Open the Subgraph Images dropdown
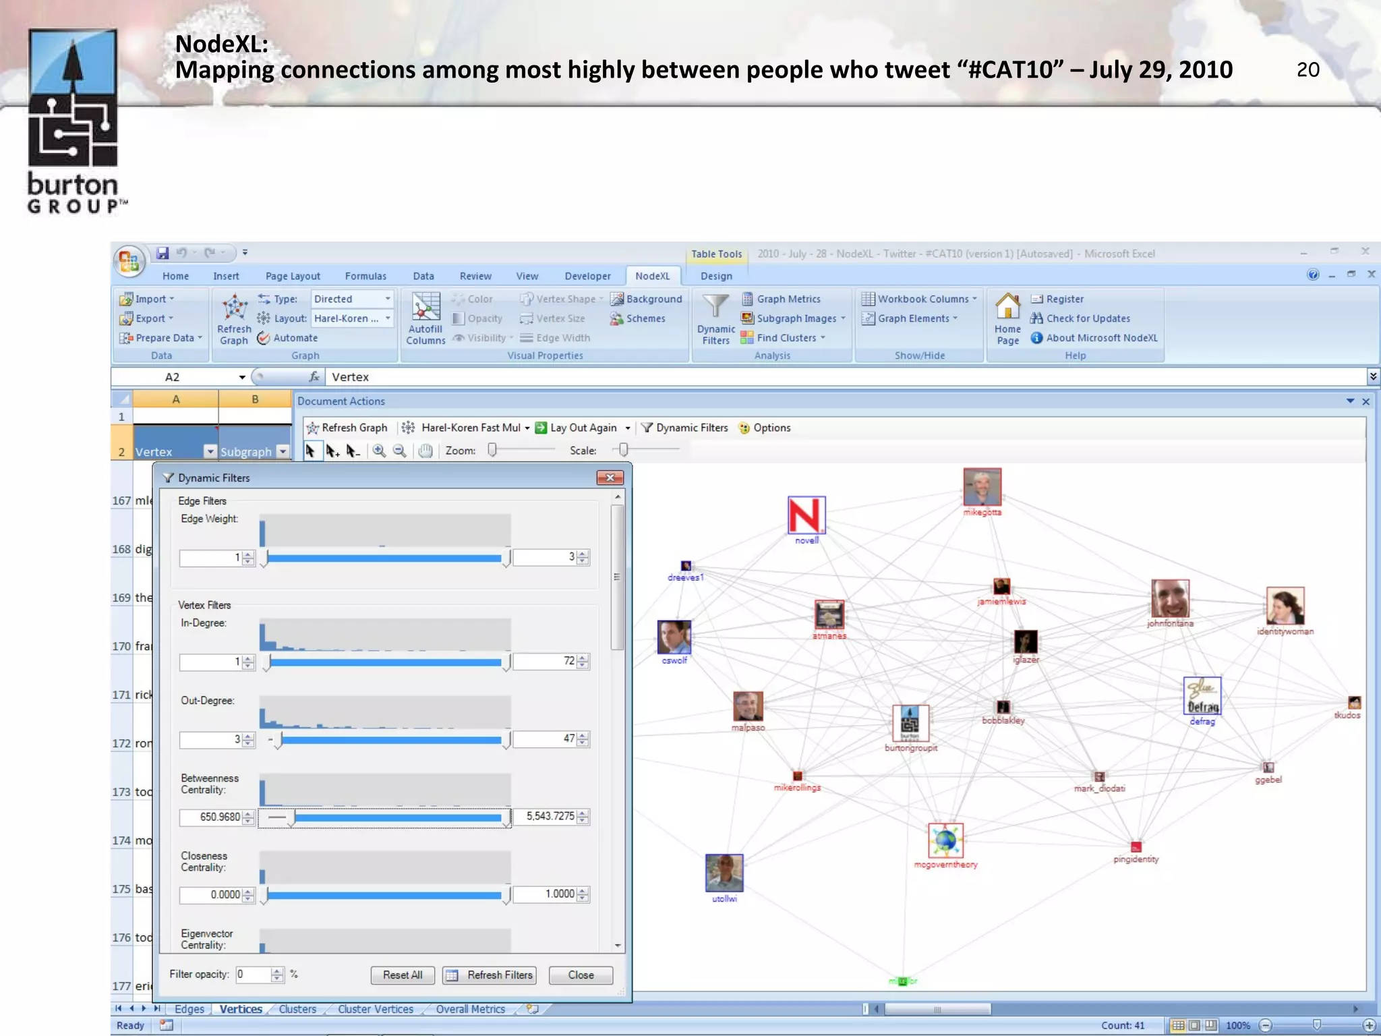1381x1036 pixels. coord(793,318)
